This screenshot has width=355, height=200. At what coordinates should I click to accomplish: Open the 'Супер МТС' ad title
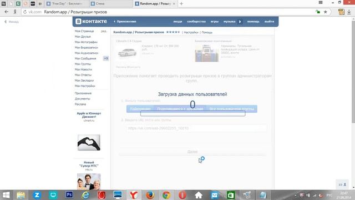(x=89, y=164)
